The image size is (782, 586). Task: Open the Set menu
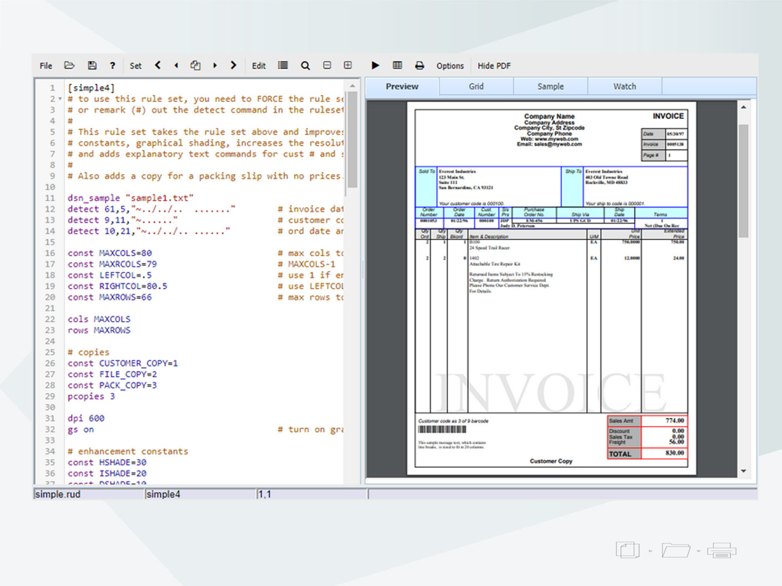[x=136, y=65]
